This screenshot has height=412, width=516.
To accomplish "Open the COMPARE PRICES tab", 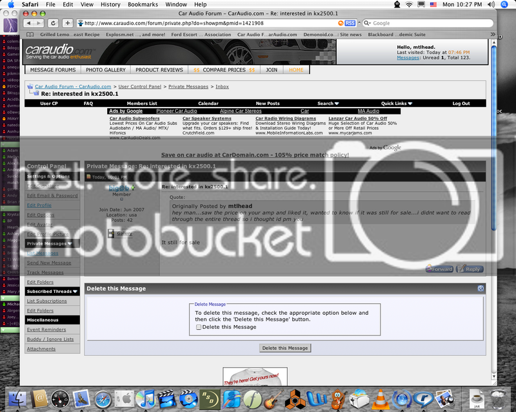I will [x=224, y=70].
